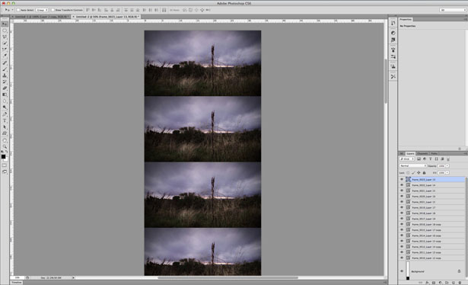Image resolution: width=468 pixels, height=285 pixels.
Task: Click the Lock all padlock icon
Action: coord(424,173)
